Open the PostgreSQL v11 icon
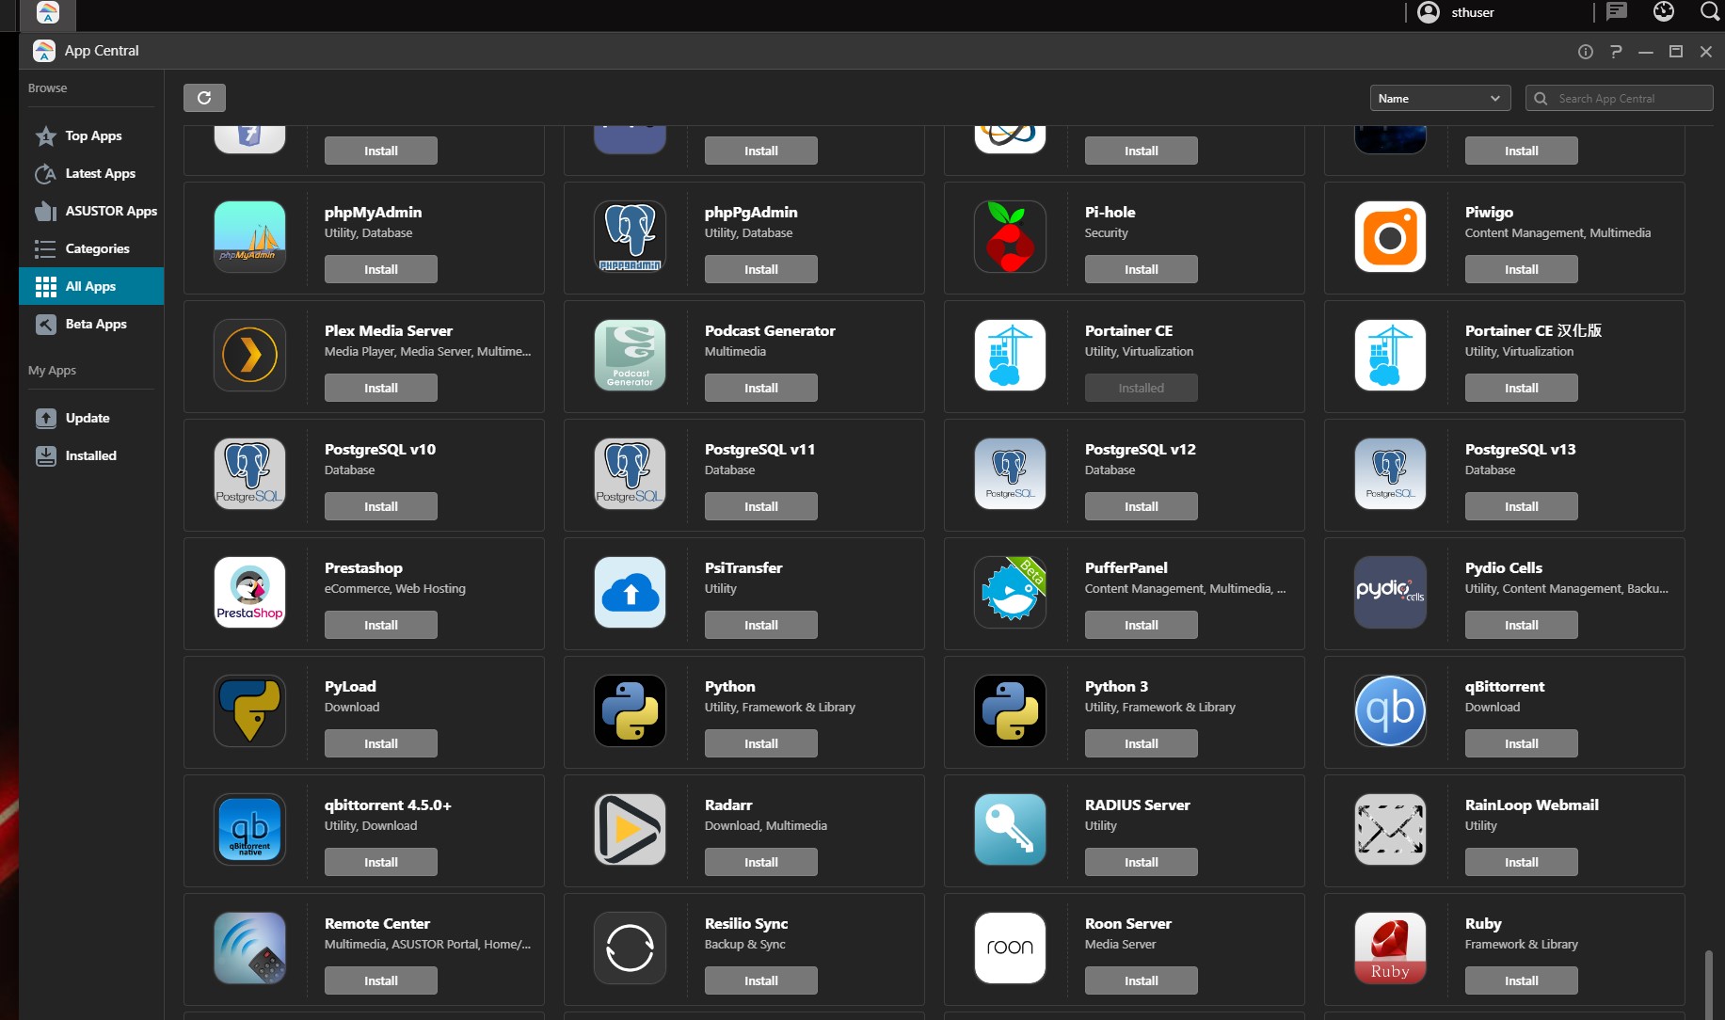Image resolution: width=1725 pixels, height=1020 pixels. [630, 474]
